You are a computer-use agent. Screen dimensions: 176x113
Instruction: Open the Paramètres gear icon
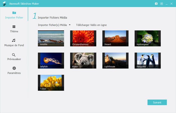click(14, 68)
